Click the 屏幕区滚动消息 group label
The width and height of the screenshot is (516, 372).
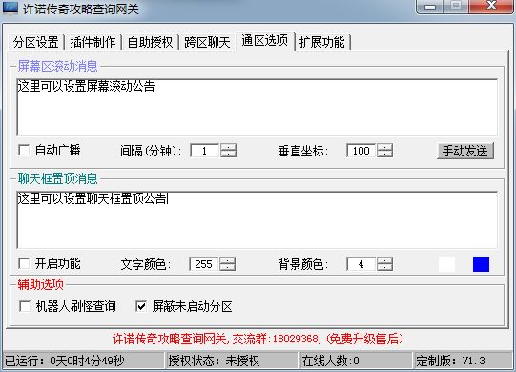(x=57, y=66)
